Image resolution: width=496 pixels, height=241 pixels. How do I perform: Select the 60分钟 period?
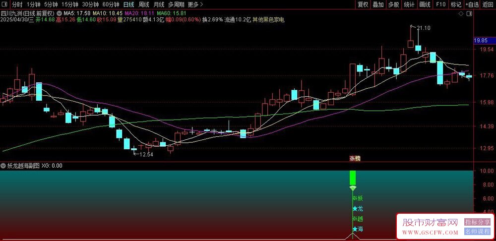(x=111, y=4)
